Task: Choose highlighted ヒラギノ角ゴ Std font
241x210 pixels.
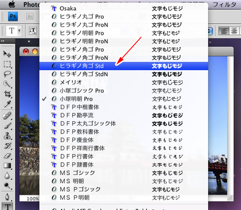Action: click(124, 66)
